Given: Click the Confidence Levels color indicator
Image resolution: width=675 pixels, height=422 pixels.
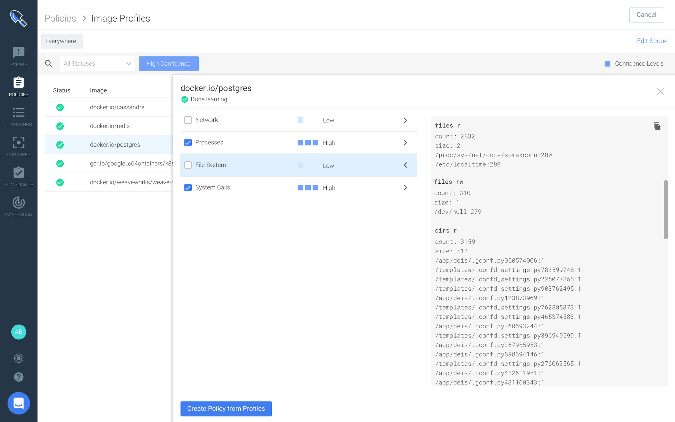Looking at the screenshot, I should pos(607,63).
